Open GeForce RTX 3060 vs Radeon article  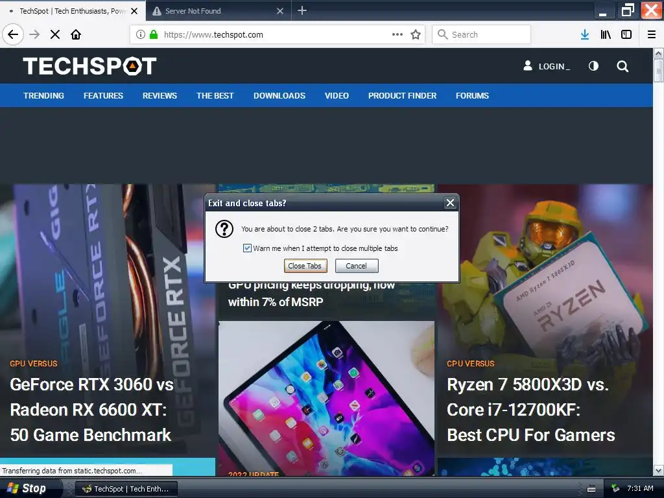[91, 410]
